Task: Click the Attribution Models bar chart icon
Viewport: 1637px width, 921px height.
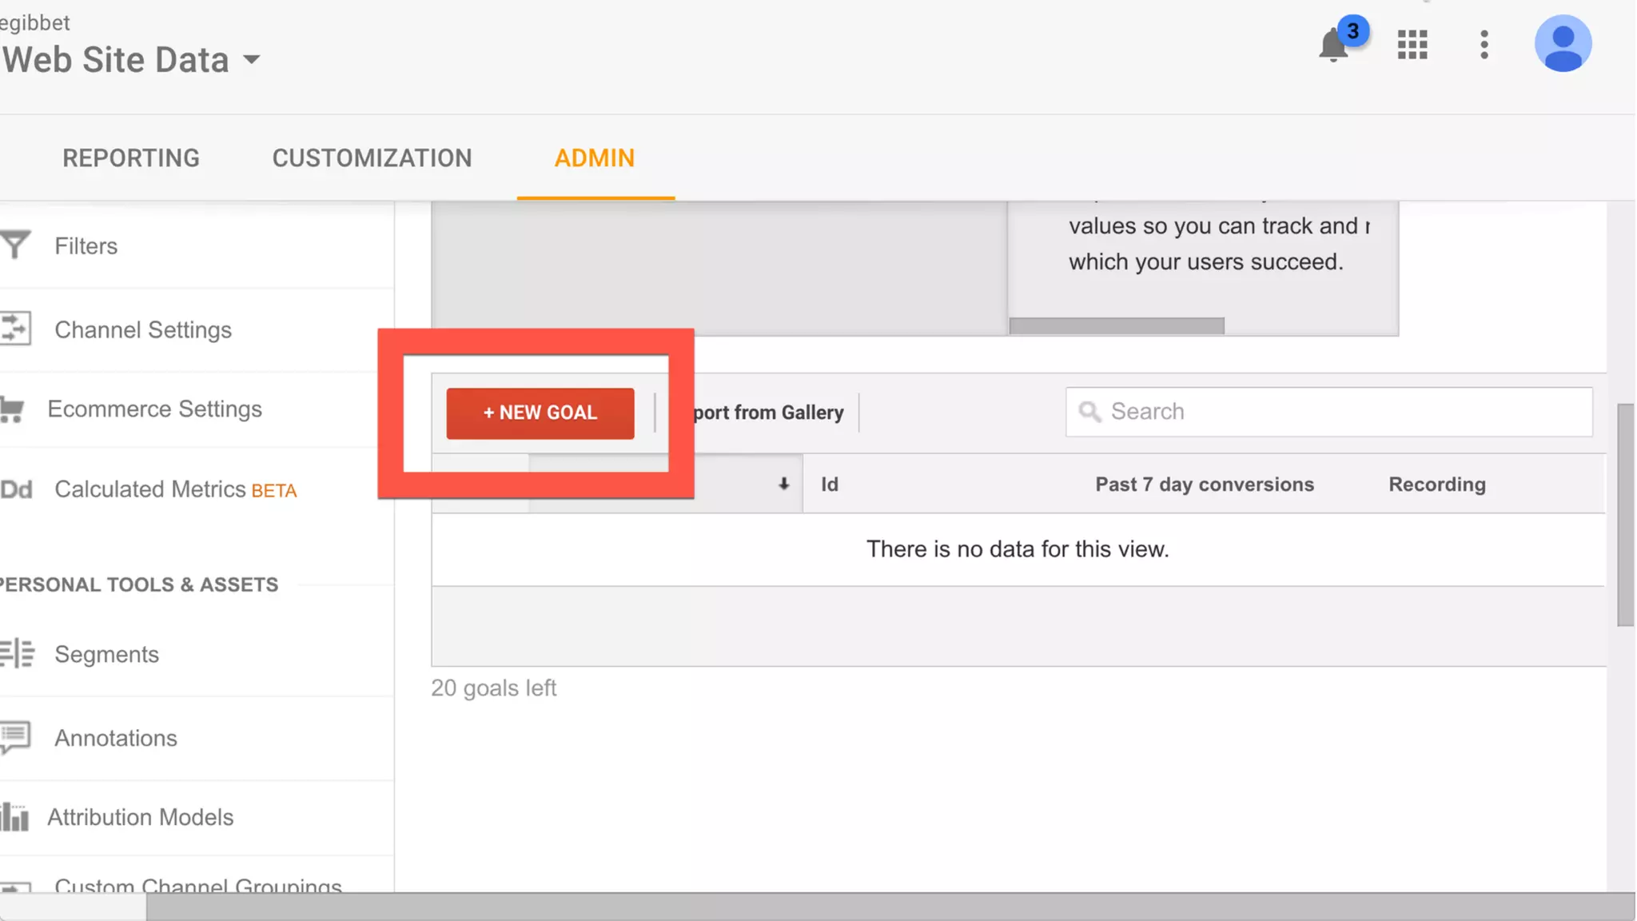Action: 14,817
